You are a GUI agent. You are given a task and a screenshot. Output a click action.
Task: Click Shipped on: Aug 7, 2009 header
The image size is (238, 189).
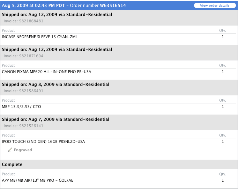click(x=55, y=119)
